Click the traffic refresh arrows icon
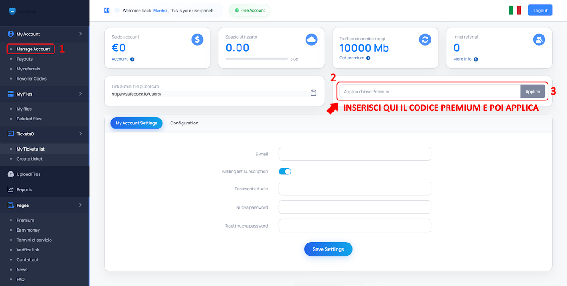 coord(425,39)
